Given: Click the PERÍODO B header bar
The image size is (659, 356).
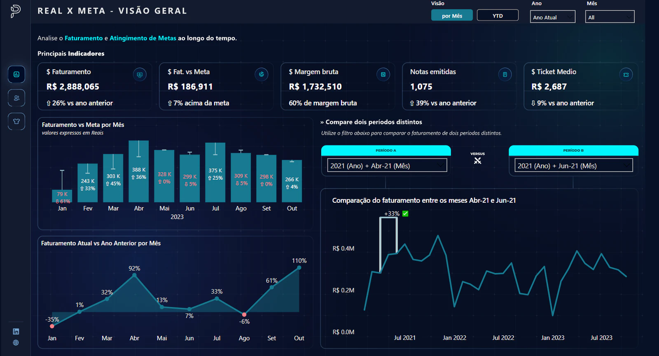Looking at the screenshot, I should click(x=573, y=150).
